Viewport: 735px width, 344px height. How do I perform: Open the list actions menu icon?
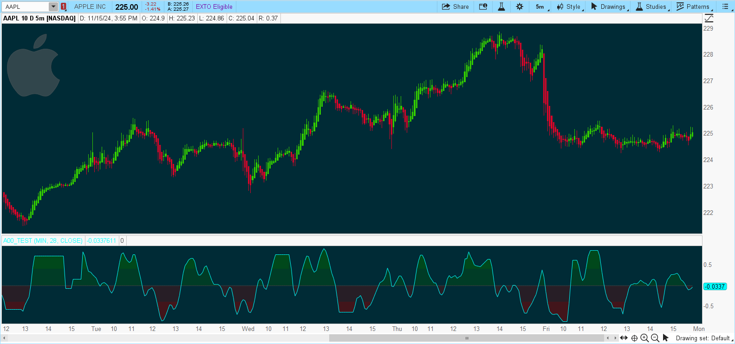[726, 6]
